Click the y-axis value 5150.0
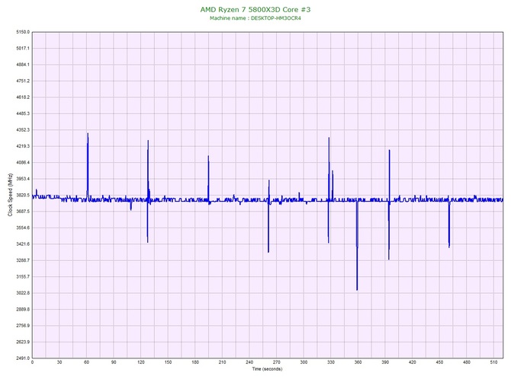 pyautogui.click(x=23, y=32)
